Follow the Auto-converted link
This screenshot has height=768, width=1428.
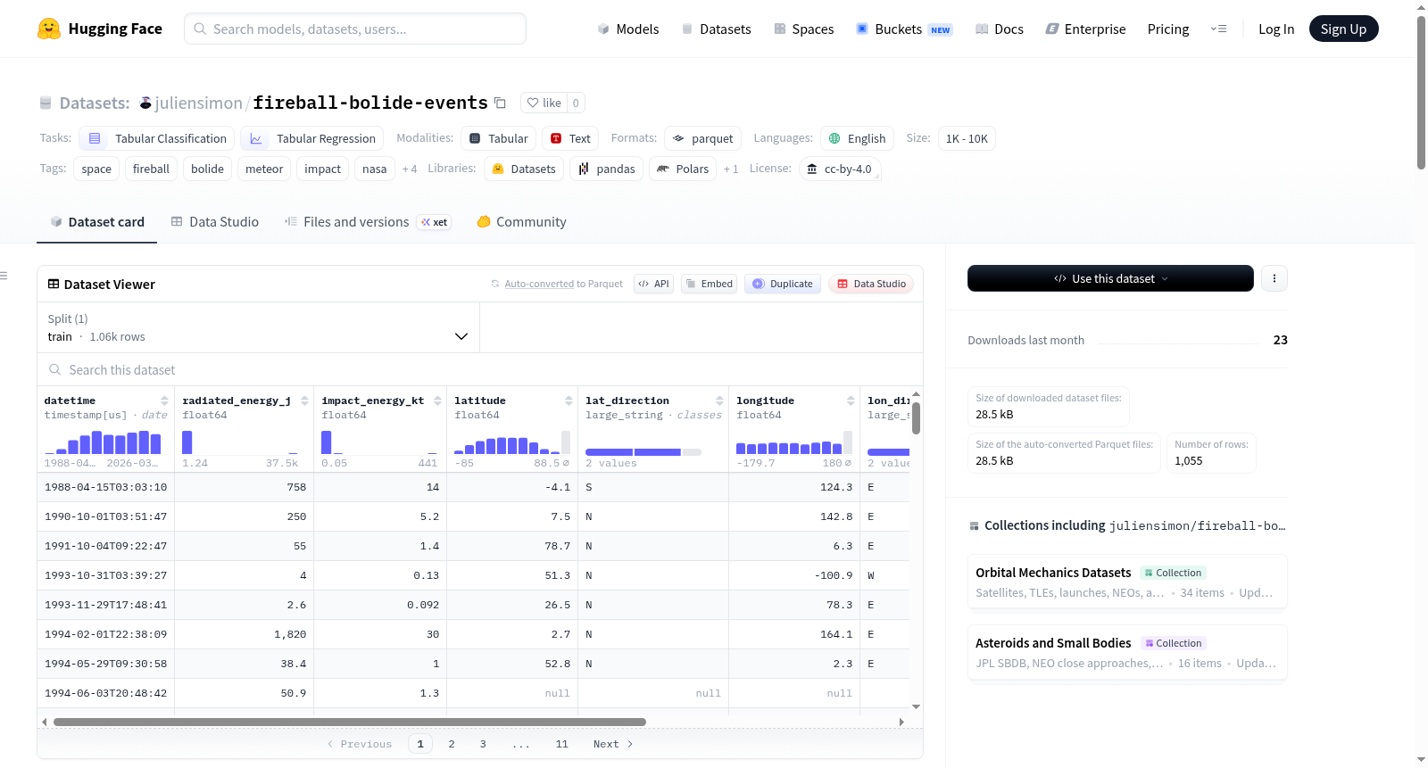point(539,284)
